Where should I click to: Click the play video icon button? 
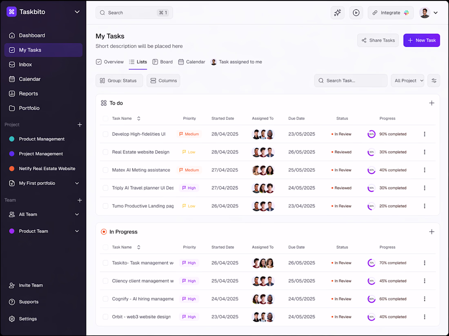[x=356, y=13]
